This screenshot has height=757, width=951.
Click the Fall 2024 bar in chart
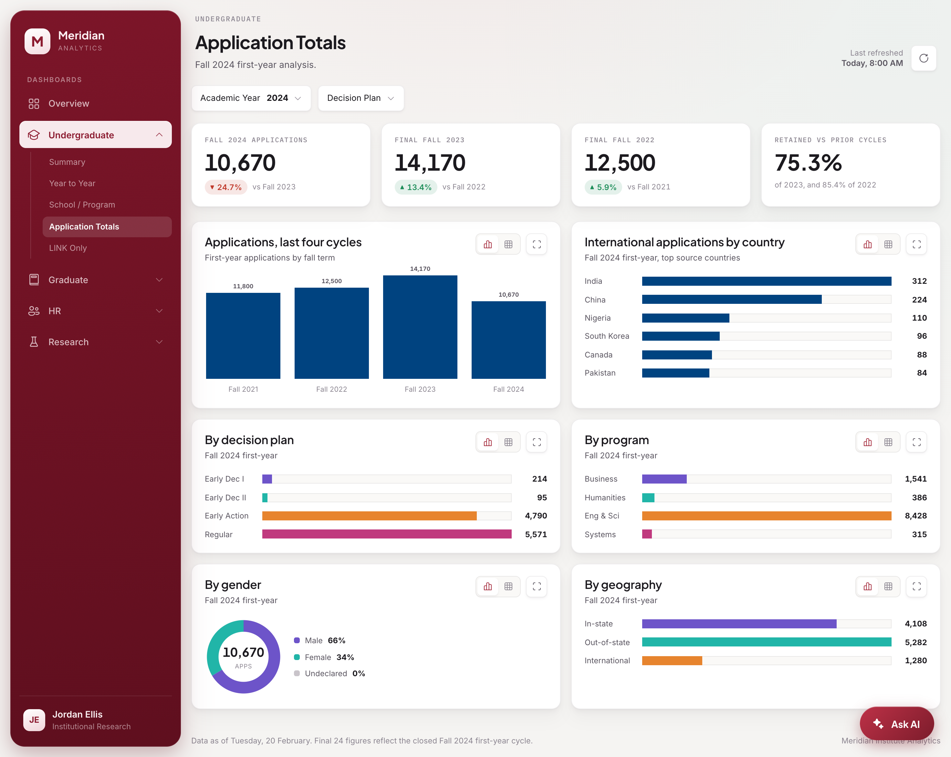pyautogui.click(x=508, y=340)
